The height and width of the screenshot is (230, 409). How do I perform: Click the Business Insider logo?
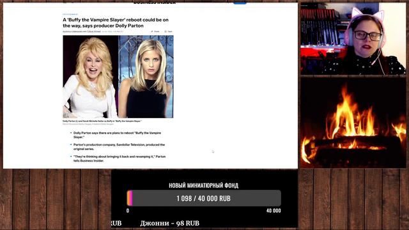(x=155, y=3)
